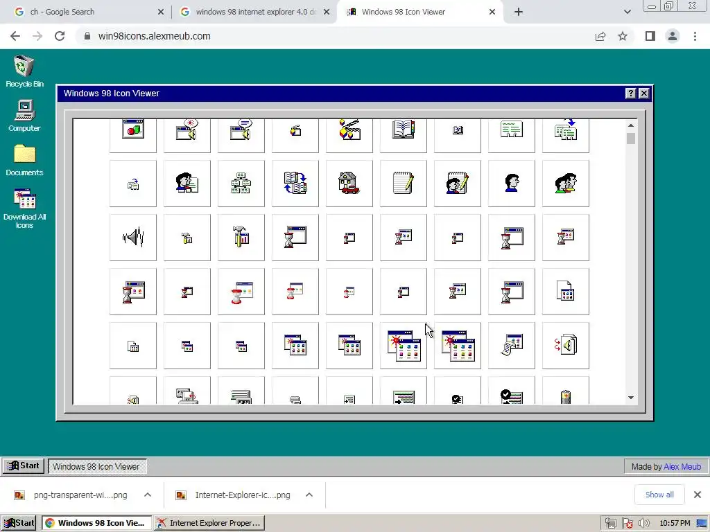710x532 pixels.
Task: Select the house with red car icon
Action: (349, 183)
